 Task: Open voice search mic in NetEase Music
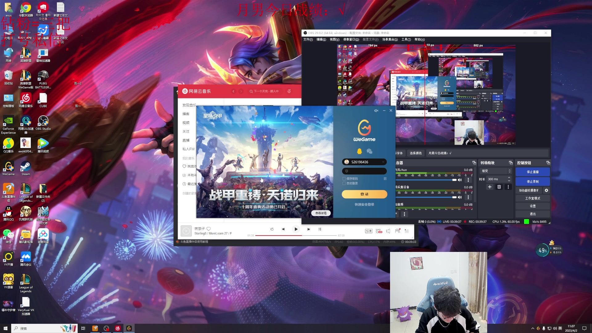click(289, 91)
